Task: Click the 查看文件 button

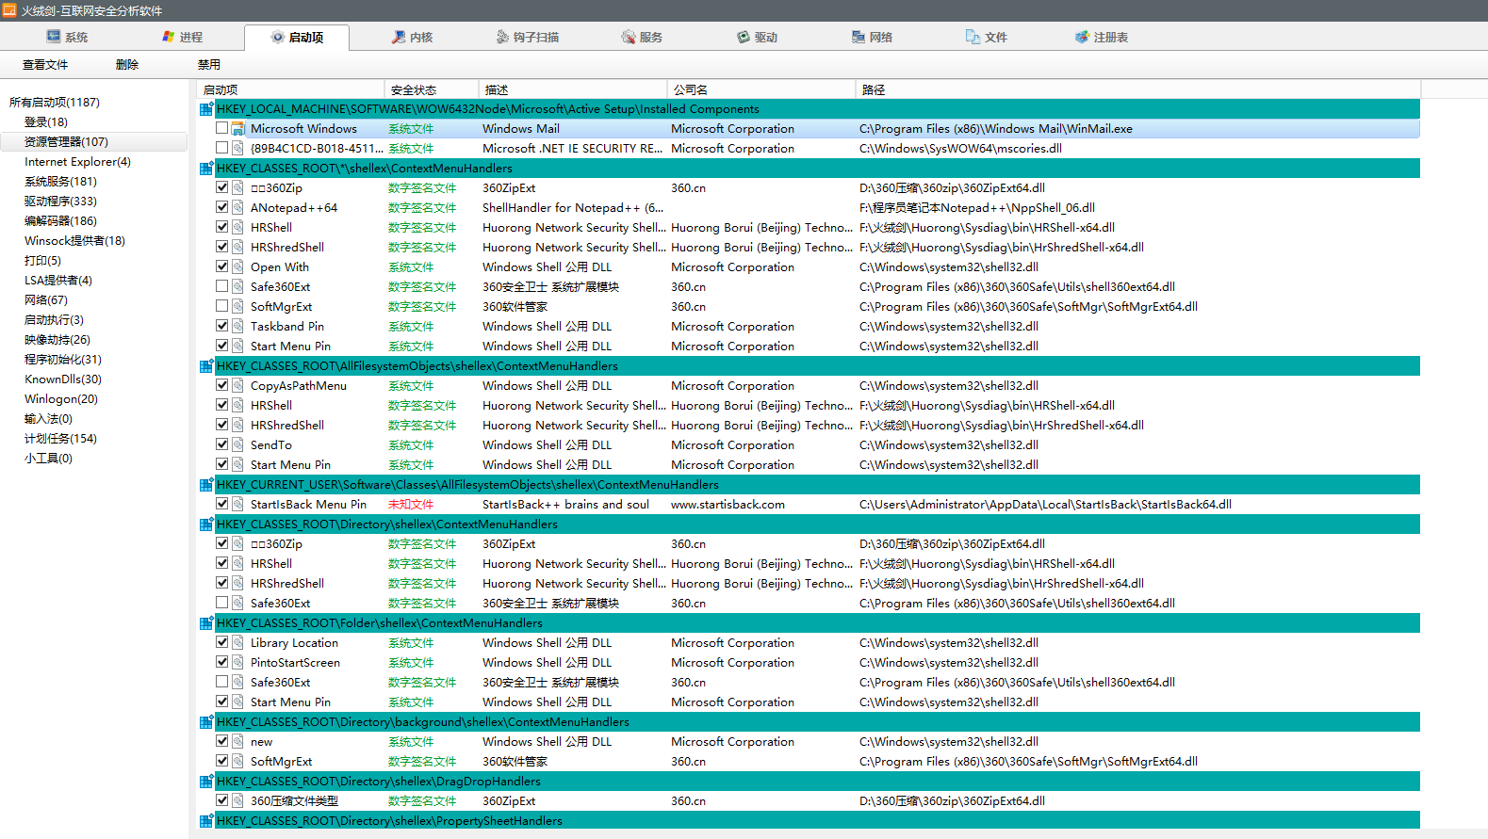Action: coord(45,65)
